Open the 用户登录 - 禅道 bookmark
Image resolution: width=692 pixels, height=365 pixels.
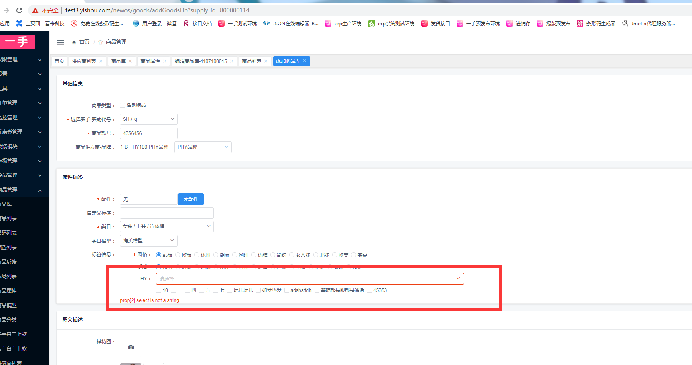coord(154,24)
